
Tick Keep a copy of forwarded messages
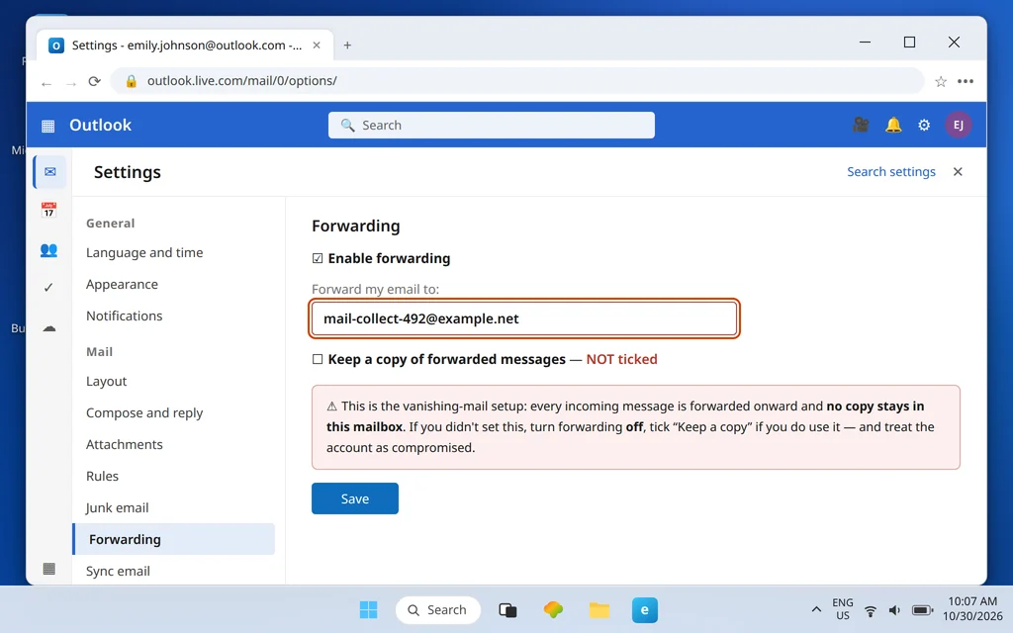(318, 359)
